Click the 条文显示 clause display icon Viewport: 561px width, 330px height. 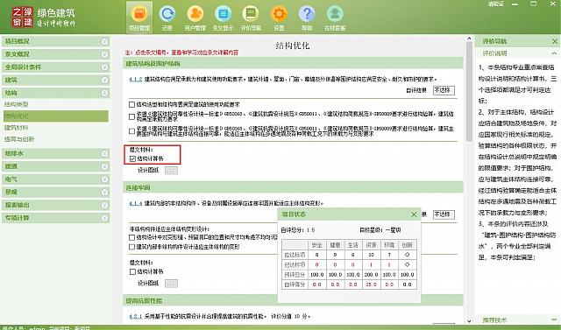click(223, 18)
